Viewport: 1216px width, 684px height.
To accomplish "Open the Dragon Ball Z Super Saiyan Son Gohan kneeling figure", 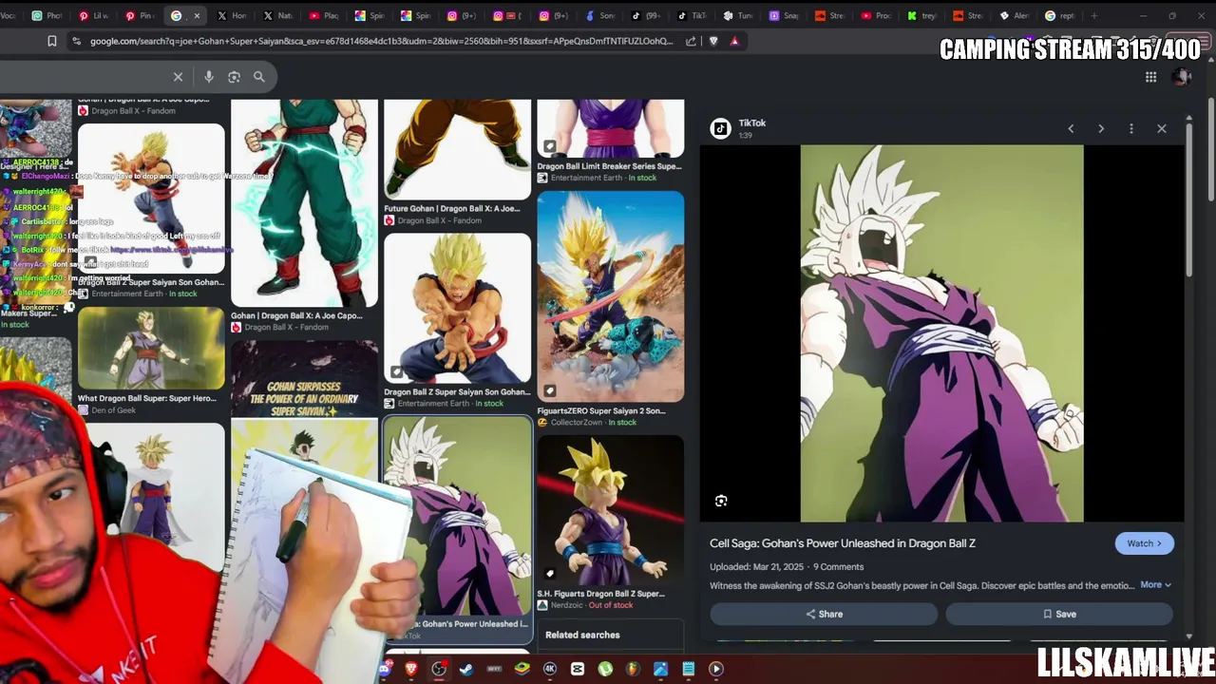I will [457, 309].
